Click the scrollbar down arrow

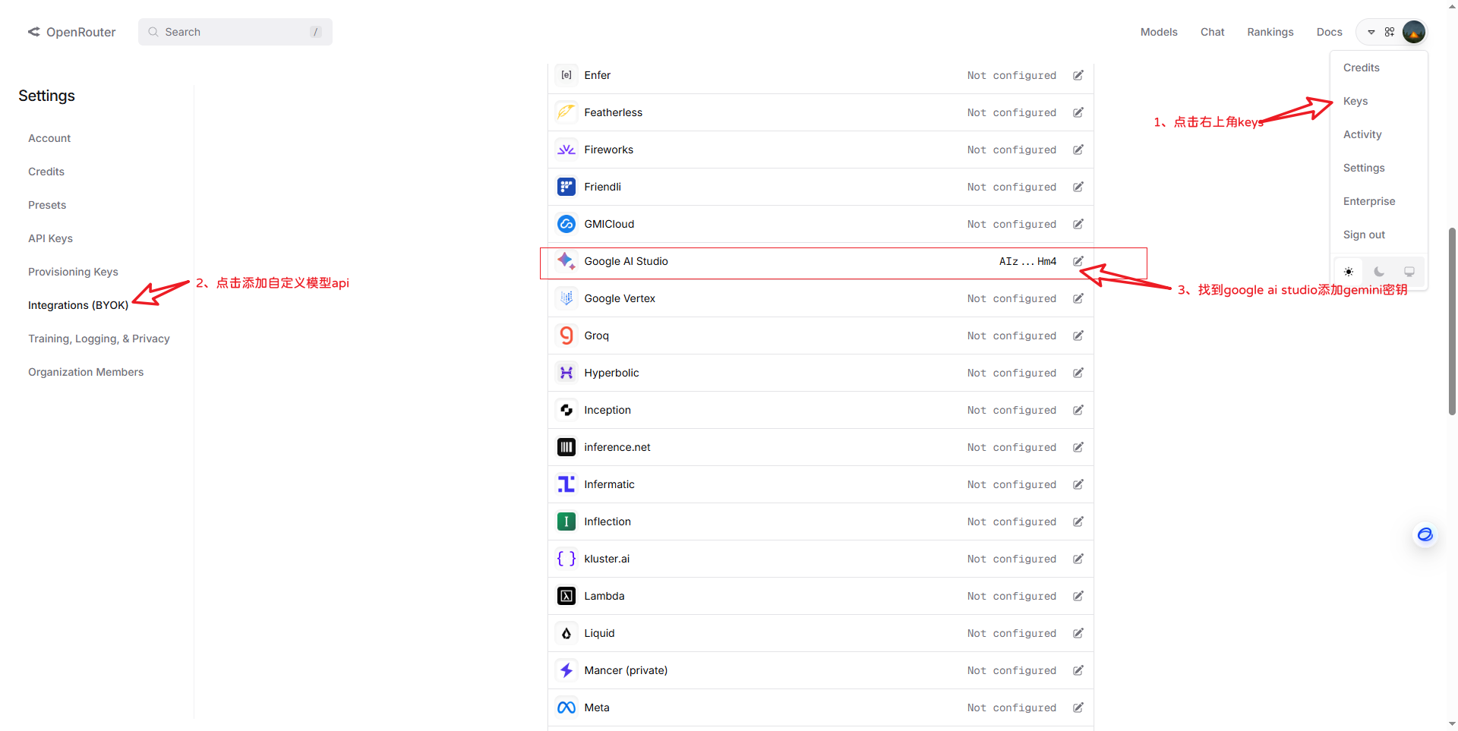tap(1452, 724)
